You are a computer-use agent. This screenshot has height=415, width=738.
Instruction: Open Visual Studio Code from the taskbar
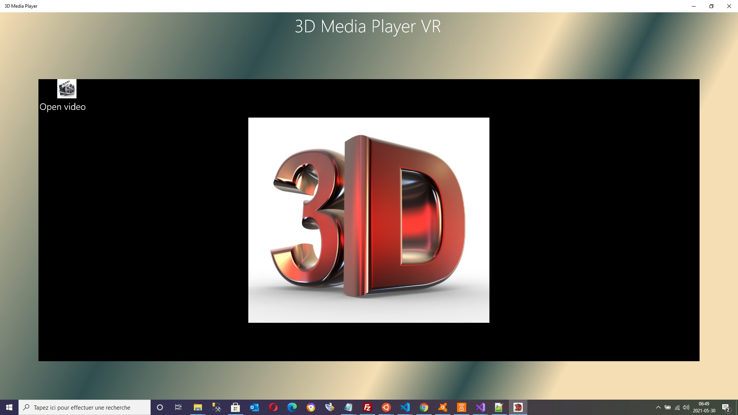click(x=405, y=407)
